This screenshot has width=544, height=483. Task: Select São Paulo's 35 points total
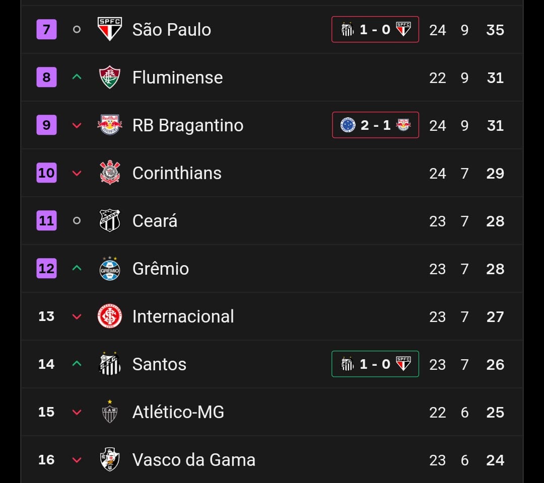(495, 30)
